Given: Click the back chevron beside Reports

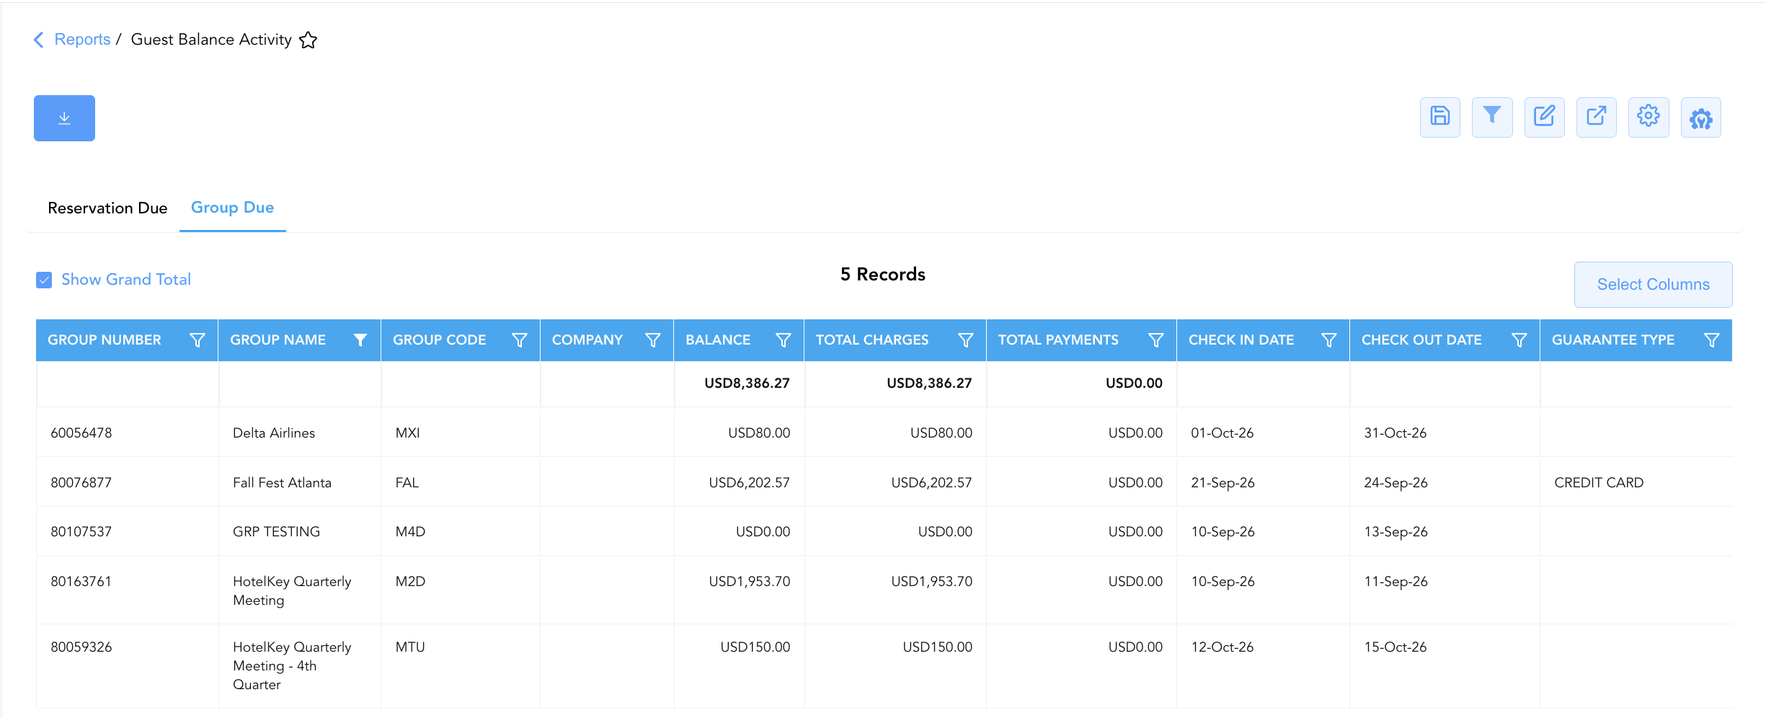Looking at the screenshot, I should coord(39,40).
